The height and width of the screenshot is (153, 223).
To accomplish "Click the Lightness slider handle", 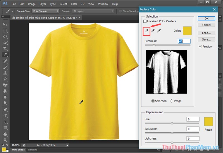I will coord(172,142).
